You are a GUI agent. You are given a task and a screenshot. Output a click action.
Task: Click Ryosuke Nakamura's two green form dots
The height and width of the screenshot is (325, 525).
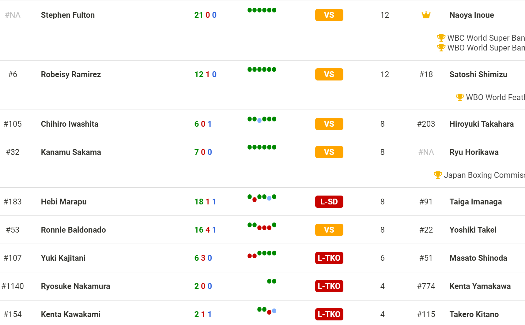click(x=272, y=281)
